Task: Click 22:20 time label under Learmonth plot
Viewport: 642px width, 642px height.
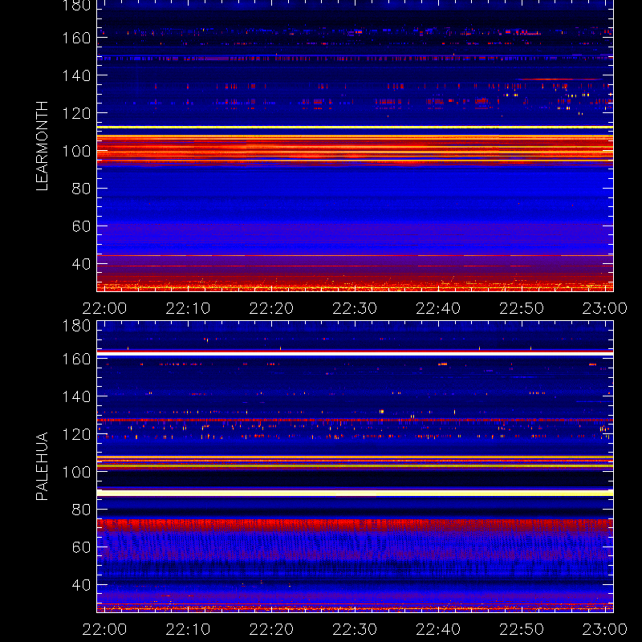Action: (x=271, y=308)
